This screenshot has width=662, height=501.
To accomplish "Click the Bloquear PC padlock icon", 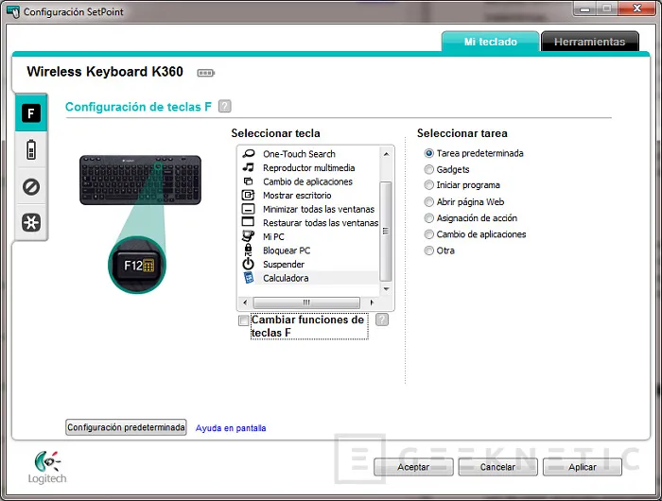I will click(x=248, y=250).
